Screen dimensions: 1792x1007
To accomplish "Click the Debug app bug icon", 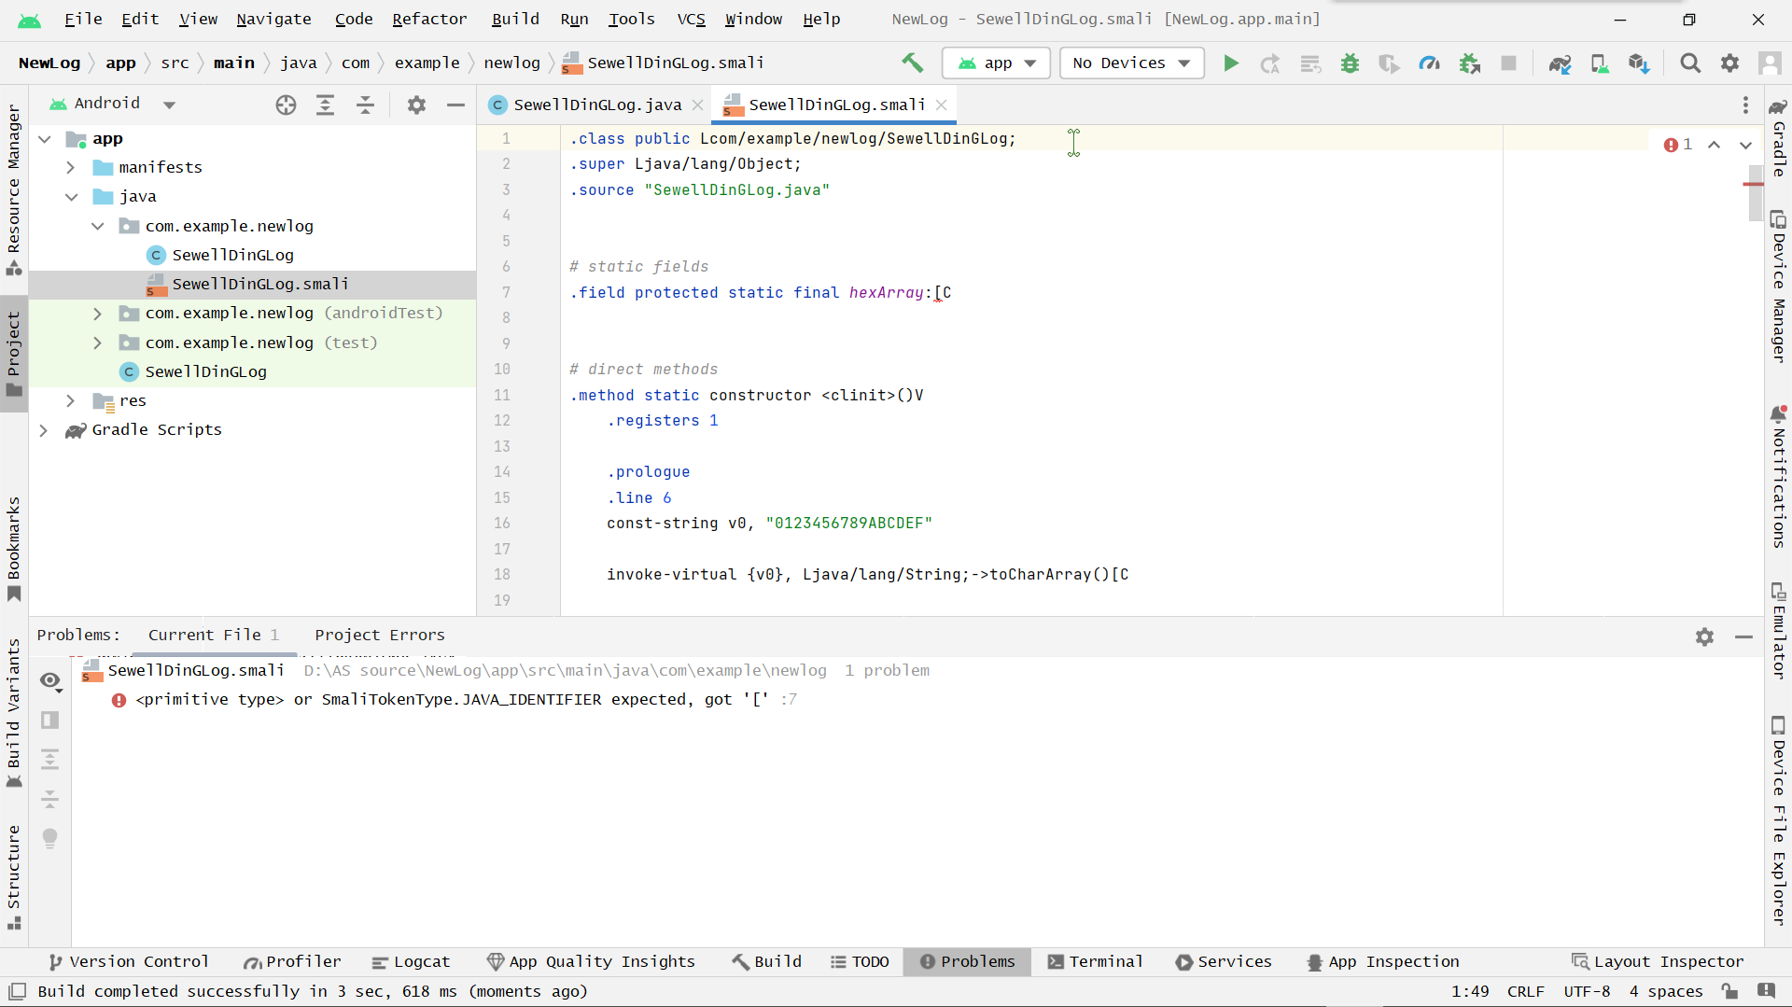I will click(1350, 63).
